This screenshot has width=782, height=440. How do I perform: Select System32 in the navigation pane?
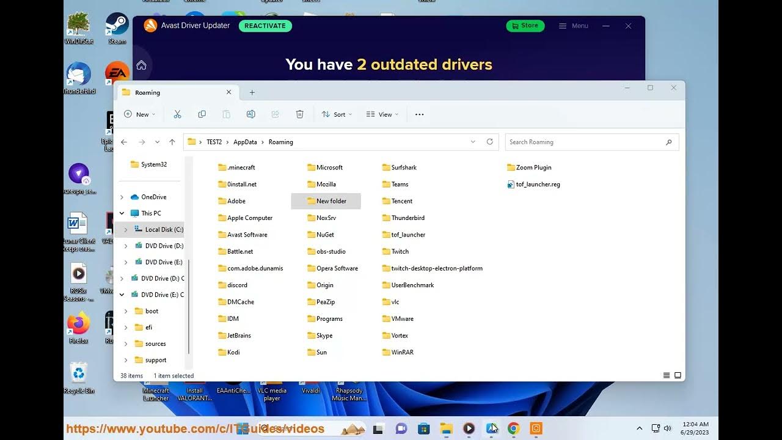148,164
